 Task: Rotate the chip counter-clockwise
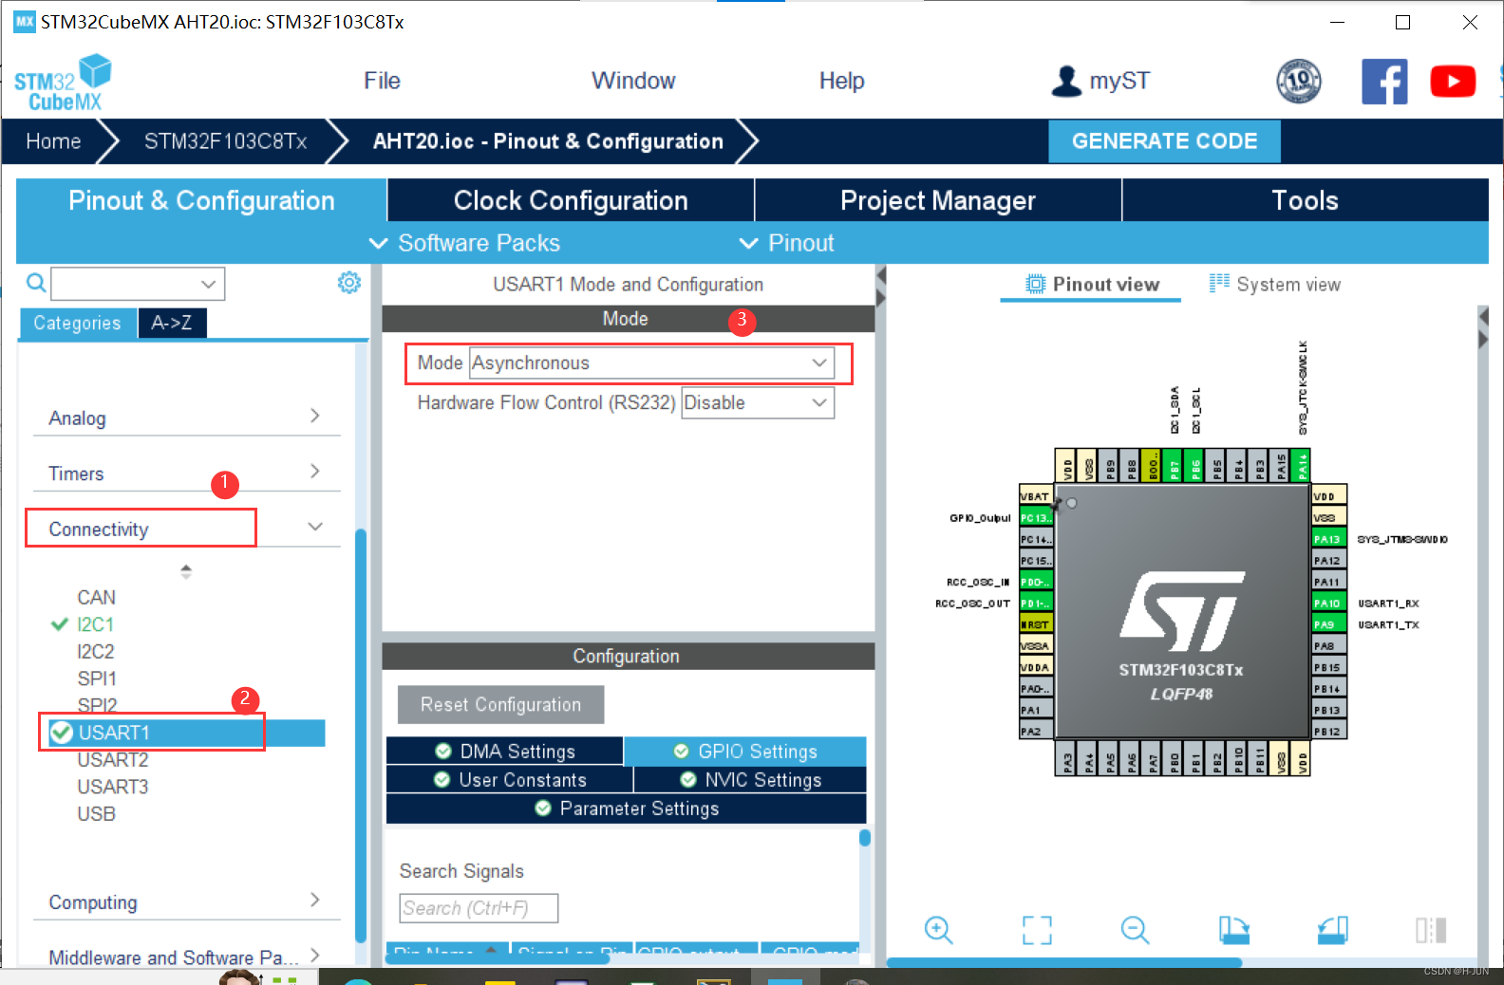pos(1332,930)
